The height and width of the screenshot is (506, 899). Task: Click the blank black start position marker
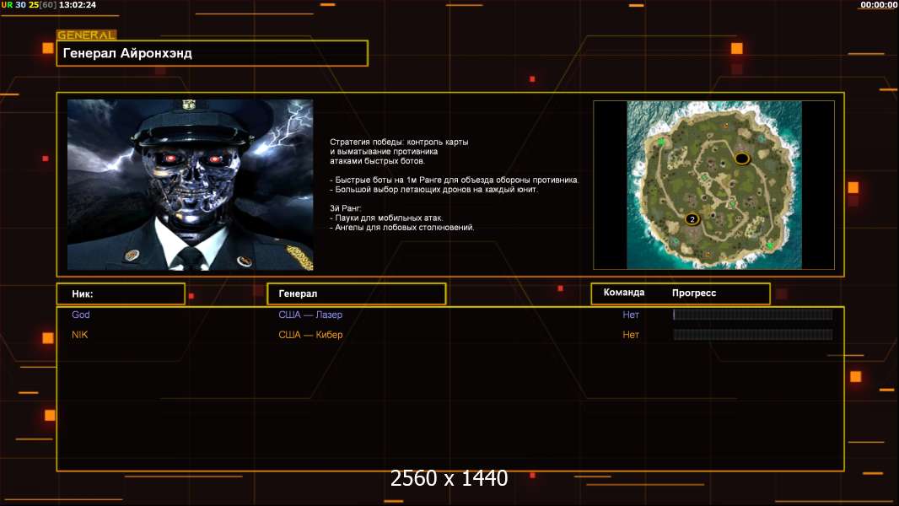pos(742,159)
